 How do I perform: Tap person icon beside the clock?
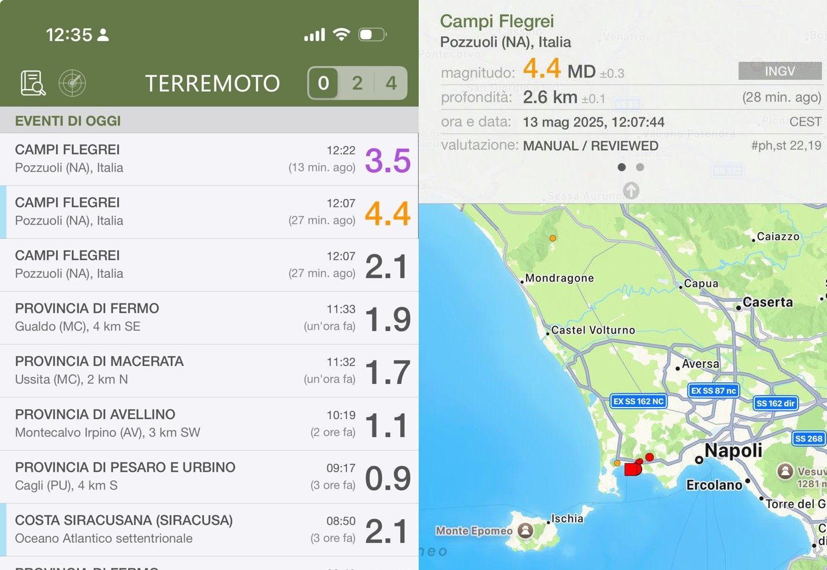pos(103,35)
